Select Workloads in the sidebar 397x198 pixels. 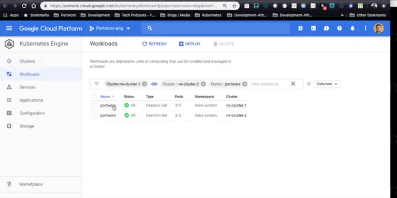pyautogui.click(x=29, y=74)
